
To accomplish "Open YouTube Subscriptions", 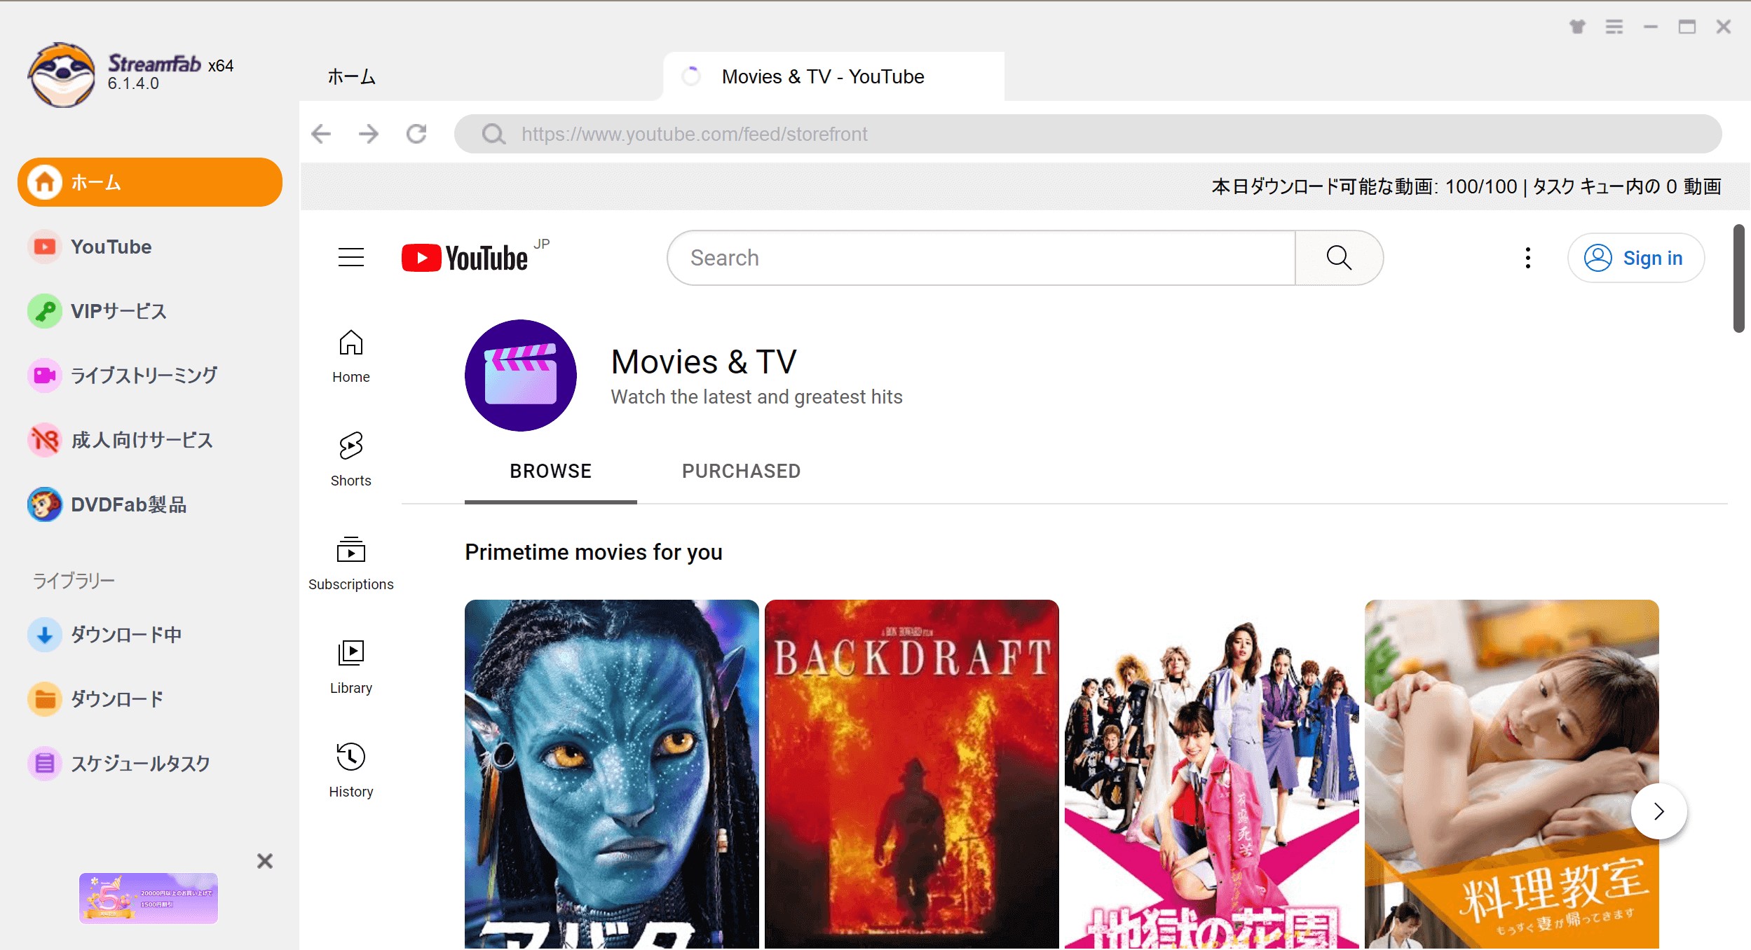I will [x=351, y=563].
